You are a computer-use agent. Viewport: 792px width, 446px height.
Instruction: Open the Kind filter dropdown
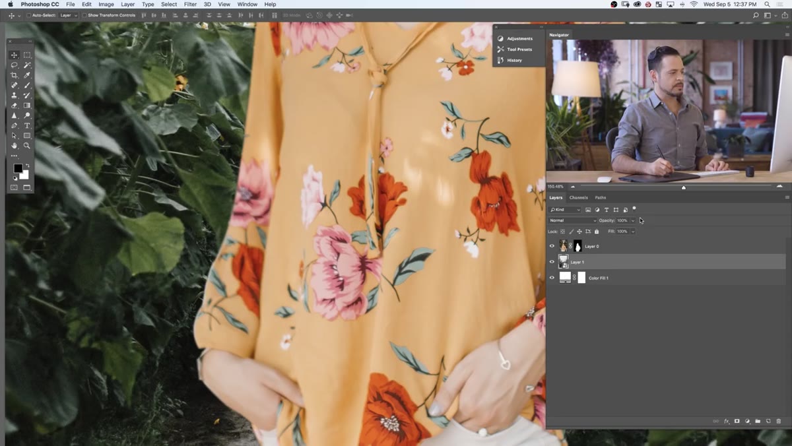pyautogui.click(x=565, y=210)
